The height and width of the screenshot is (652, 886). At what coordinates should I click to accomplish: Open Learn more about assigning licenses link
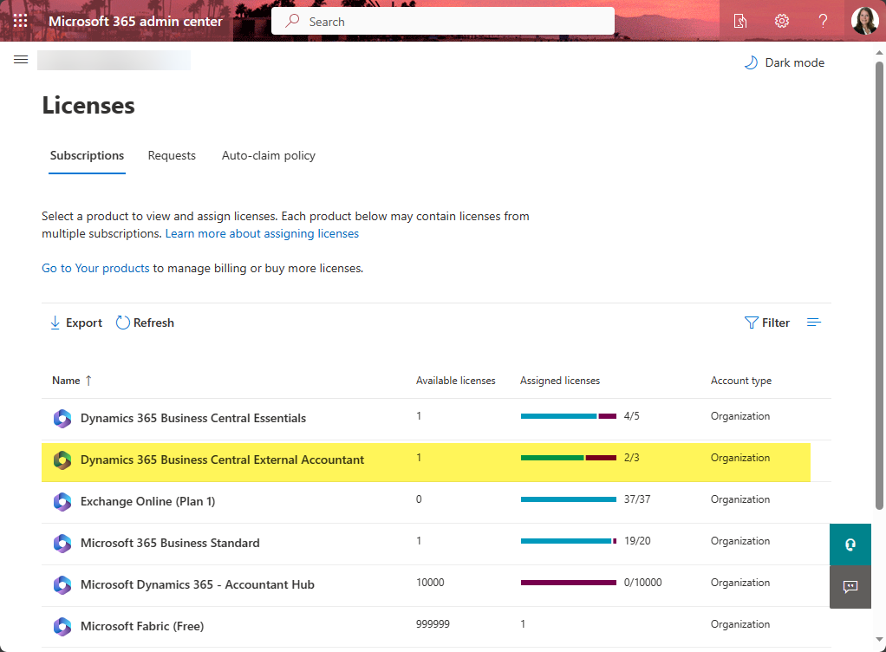coord(262,233)
